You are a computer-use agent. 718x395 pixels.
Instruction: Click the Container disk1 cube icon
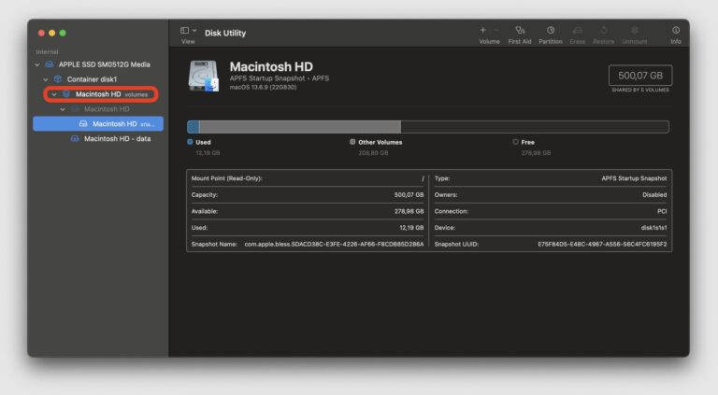tap(58, 79)
